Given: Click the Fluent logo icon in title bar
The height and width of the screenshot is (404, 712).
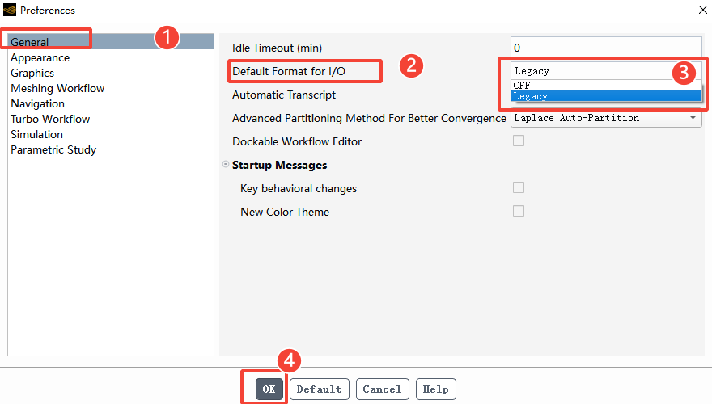Looking at the screenshot, I should (10, 10).
